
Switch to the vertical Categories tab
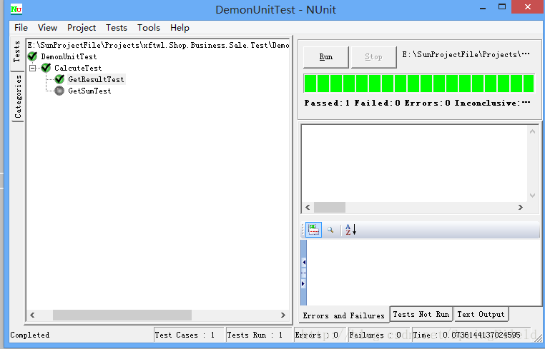[x=17, y=96]
